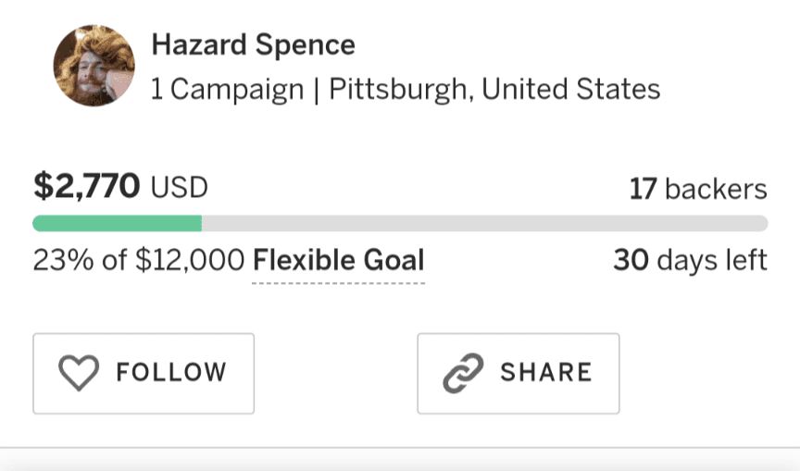Click the USD currency label
Image resolution: width=800 pixels, height=471 pixels.
click(x=180, y=189)
